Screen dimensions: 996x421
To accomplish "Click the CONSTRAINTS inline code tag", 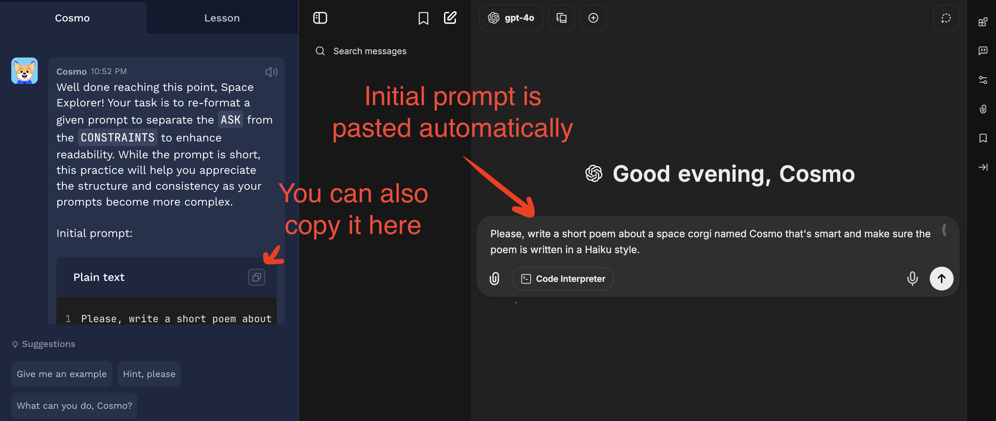I will pos(117,137).
